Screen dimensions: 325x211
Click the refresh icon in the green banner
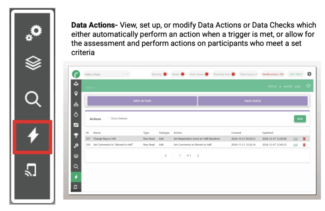pyautogui.click(x=308, y=86)
